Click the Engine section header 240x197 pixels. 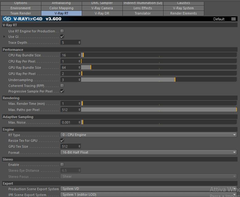120,129
